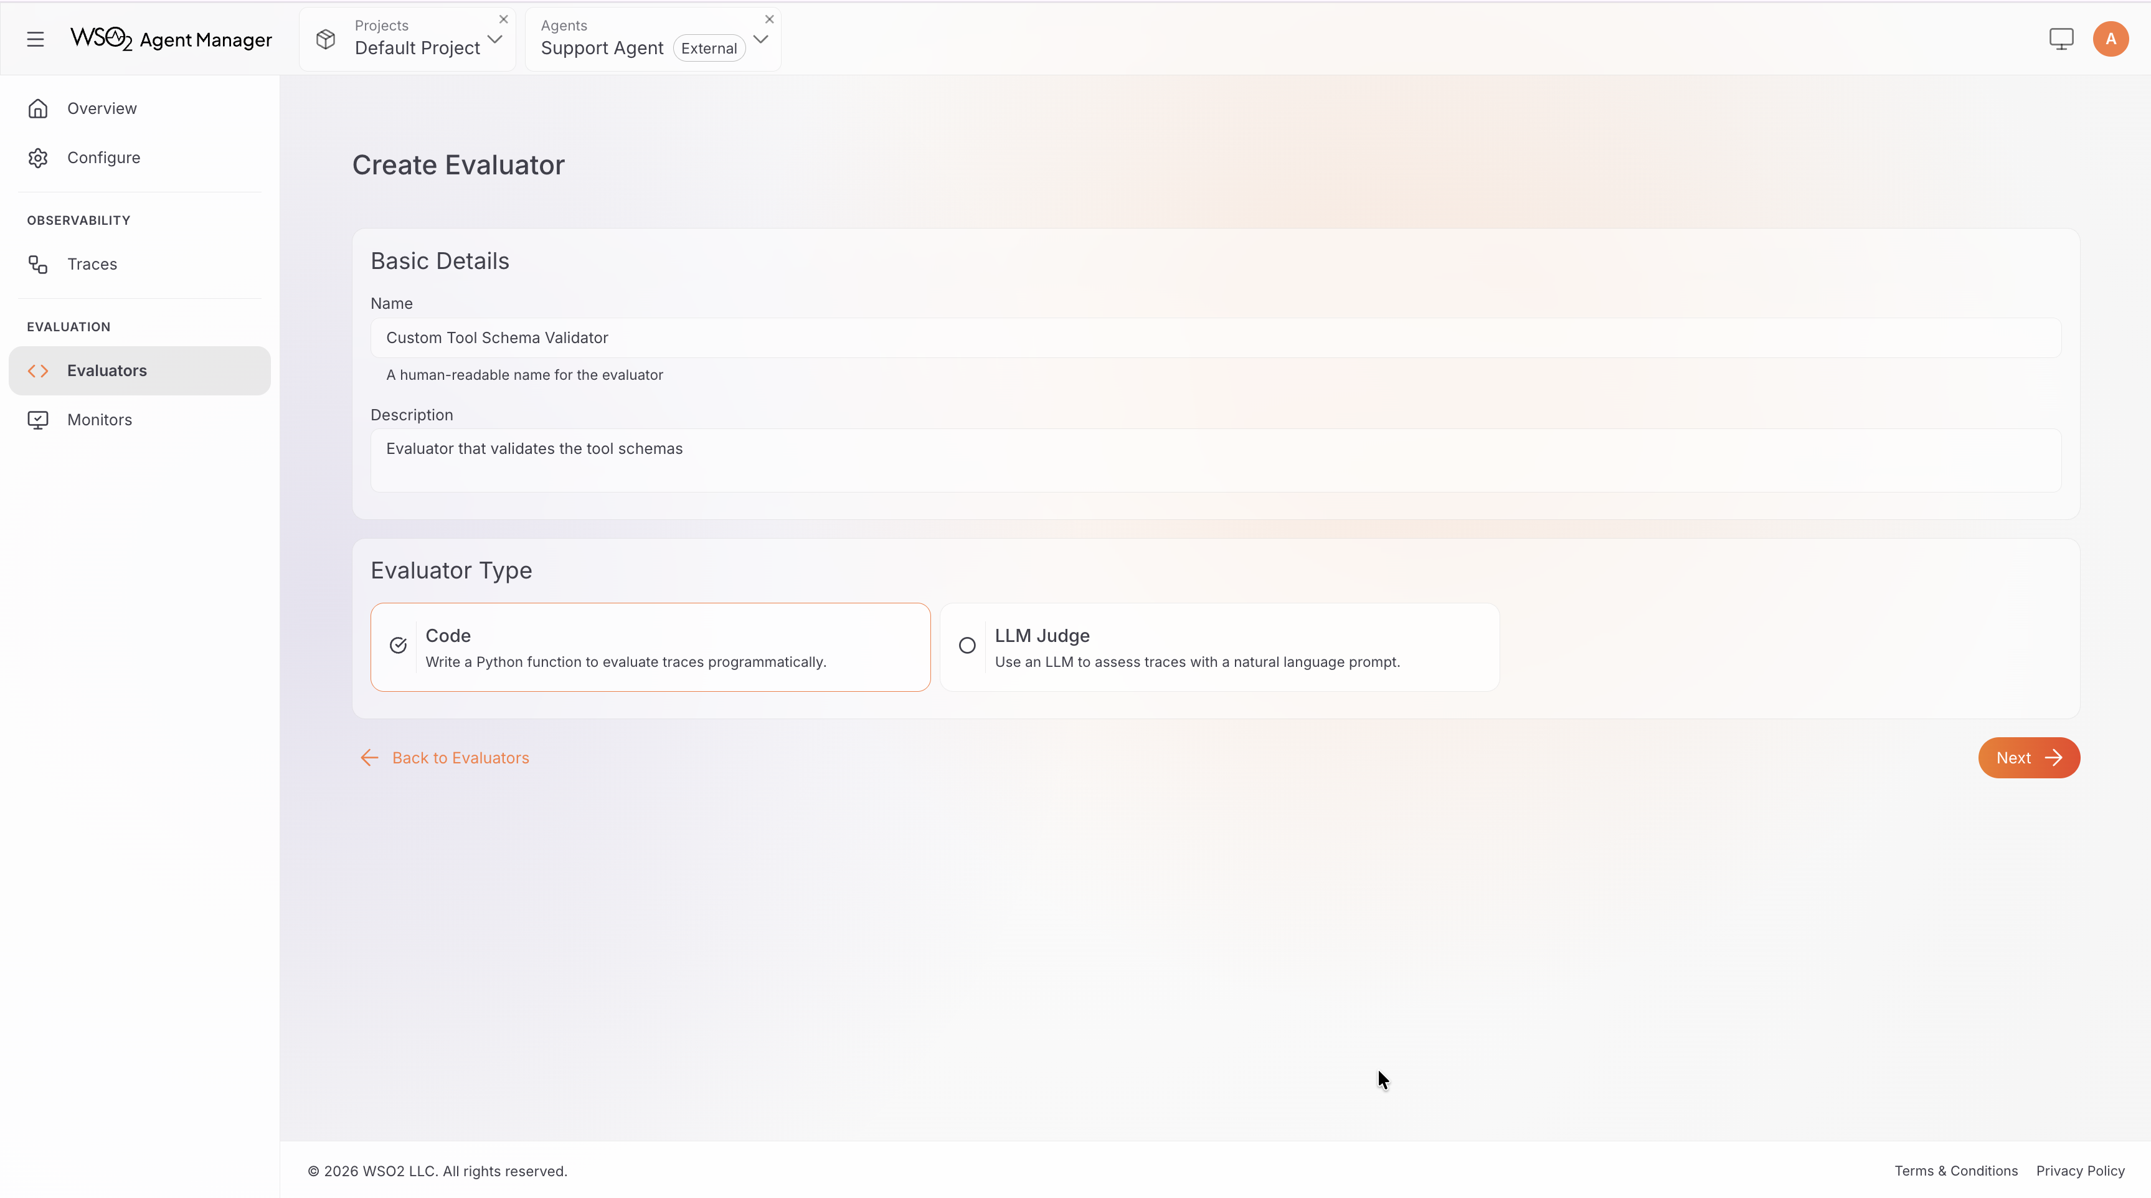The image size is (2151, 1198).
Task: Focus the Description text area
Action: pos(1215,460)
